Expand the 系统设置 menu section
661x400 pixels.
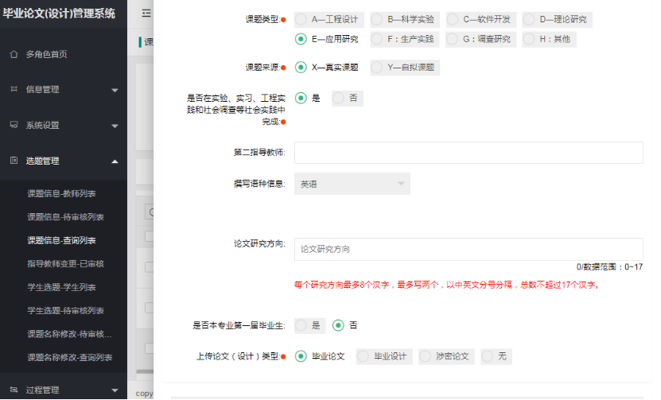coord(115,126)
